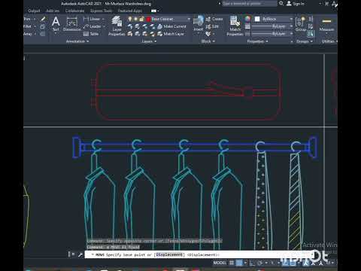Select the Dimension tool icon
361x271 pixels.
[x=72, y=22]
